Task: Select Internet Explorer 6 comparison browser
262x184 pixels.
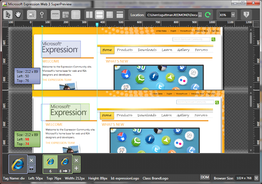Action: 50,164
